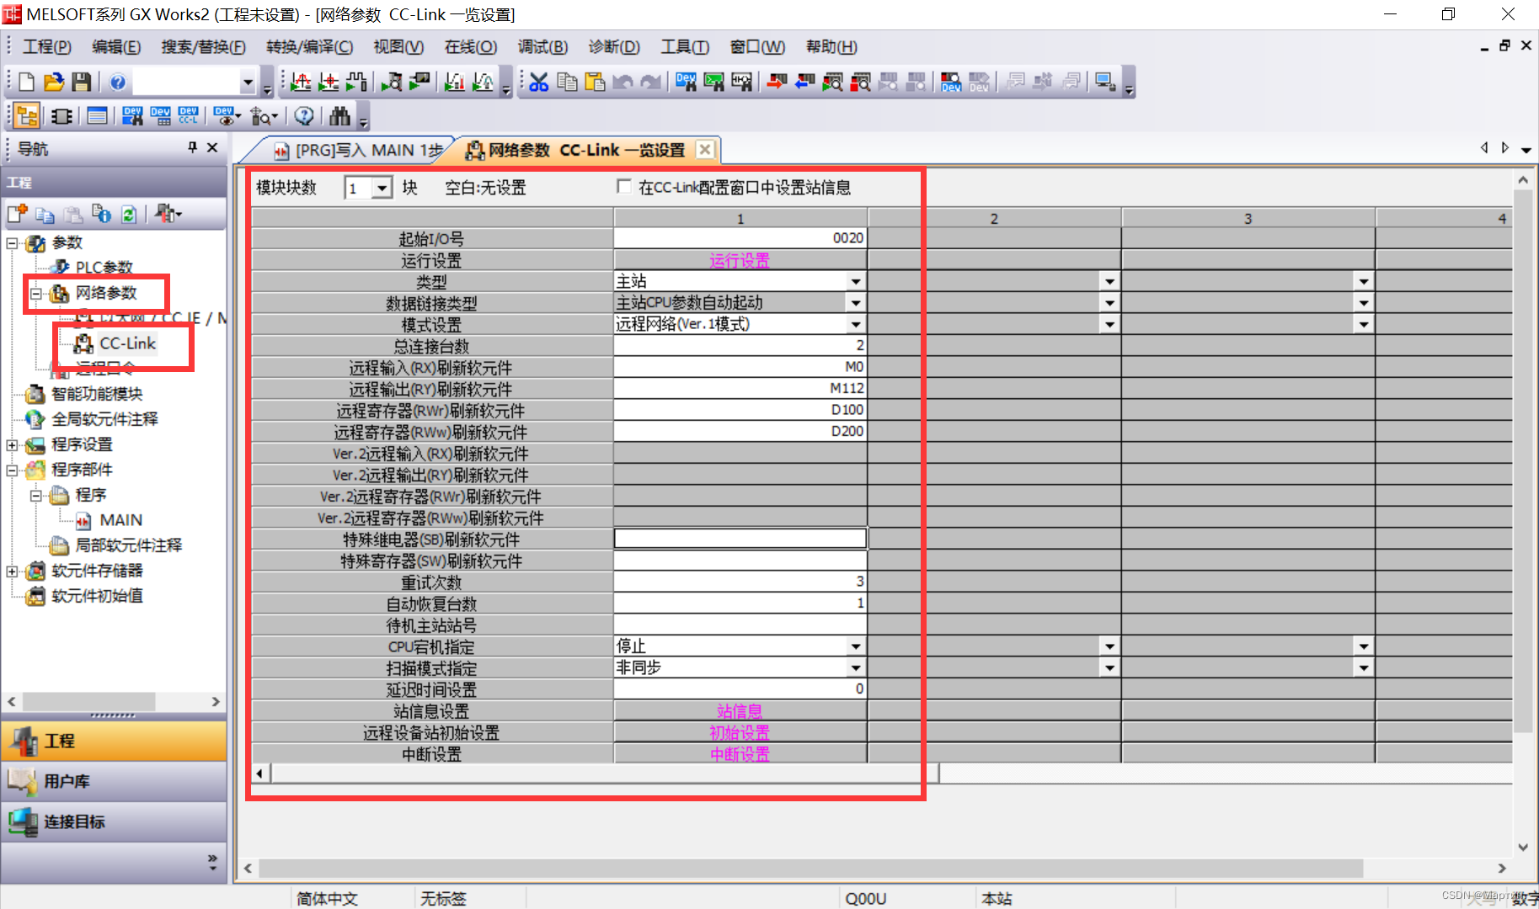Click the Dev CC-L toolbar icon

click(189, 116)
